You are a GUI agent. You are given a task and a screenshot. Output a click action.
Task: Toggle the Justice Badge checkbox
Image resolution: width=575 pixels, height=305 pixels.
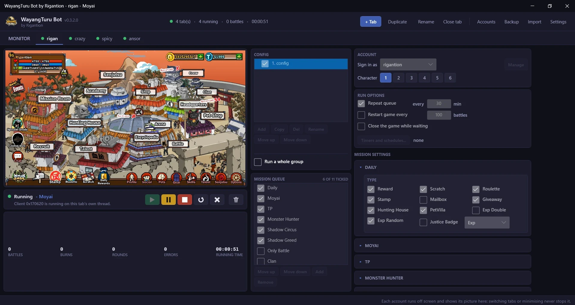(423, 222)
